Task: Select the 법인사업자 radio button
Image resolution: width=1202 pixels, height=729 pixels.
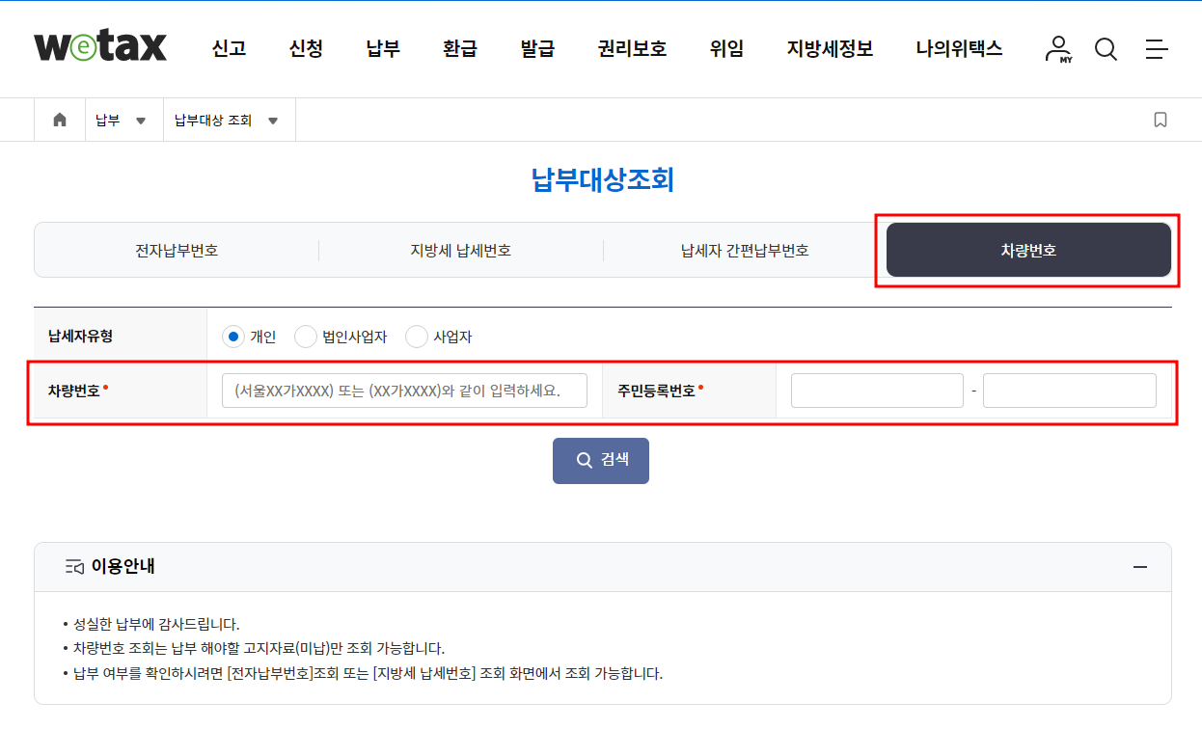Action: coord(305,337)
